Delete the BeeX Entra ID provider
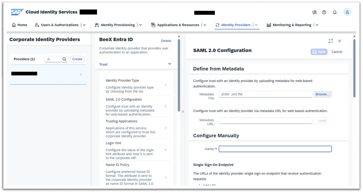 pyautogui.click(x=166, y=41)
